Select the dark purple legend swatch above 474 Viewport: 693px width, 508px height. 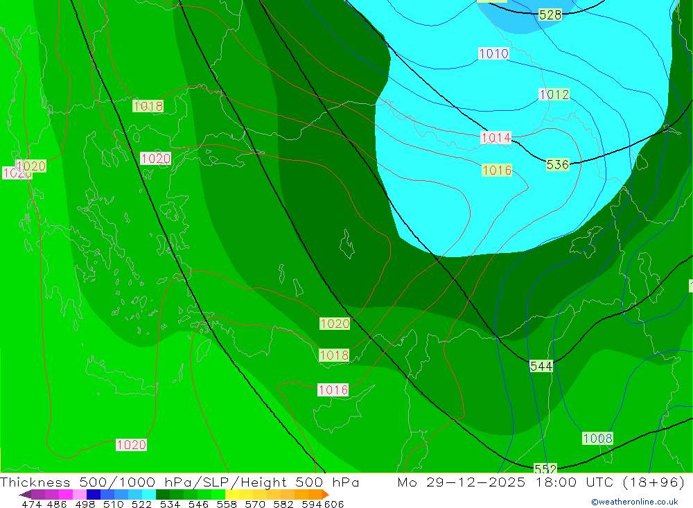click(38, 494)
